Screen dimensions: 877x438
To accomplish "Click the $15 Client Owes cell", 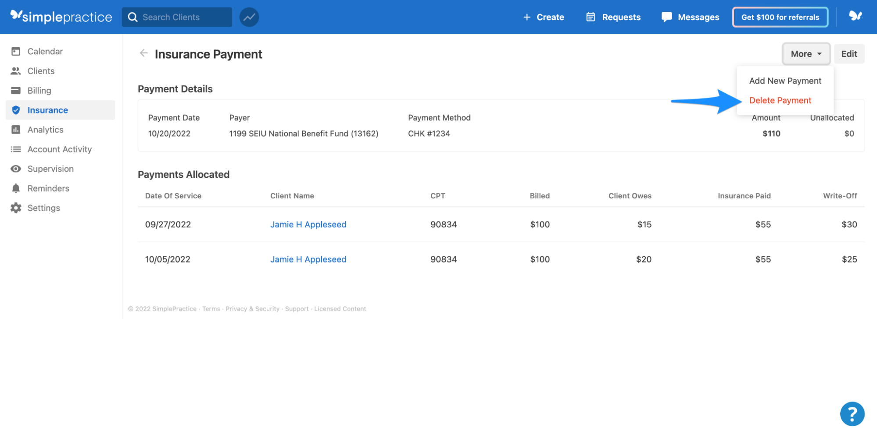I will 644,224.
